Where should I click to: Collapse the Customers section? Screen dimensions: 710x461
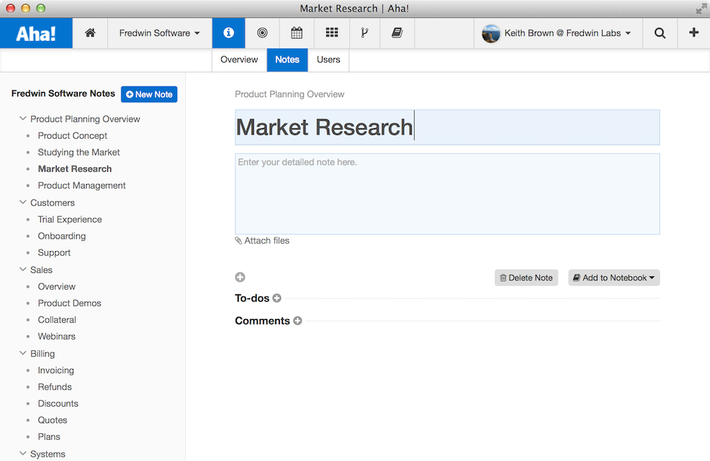(23, 202)
